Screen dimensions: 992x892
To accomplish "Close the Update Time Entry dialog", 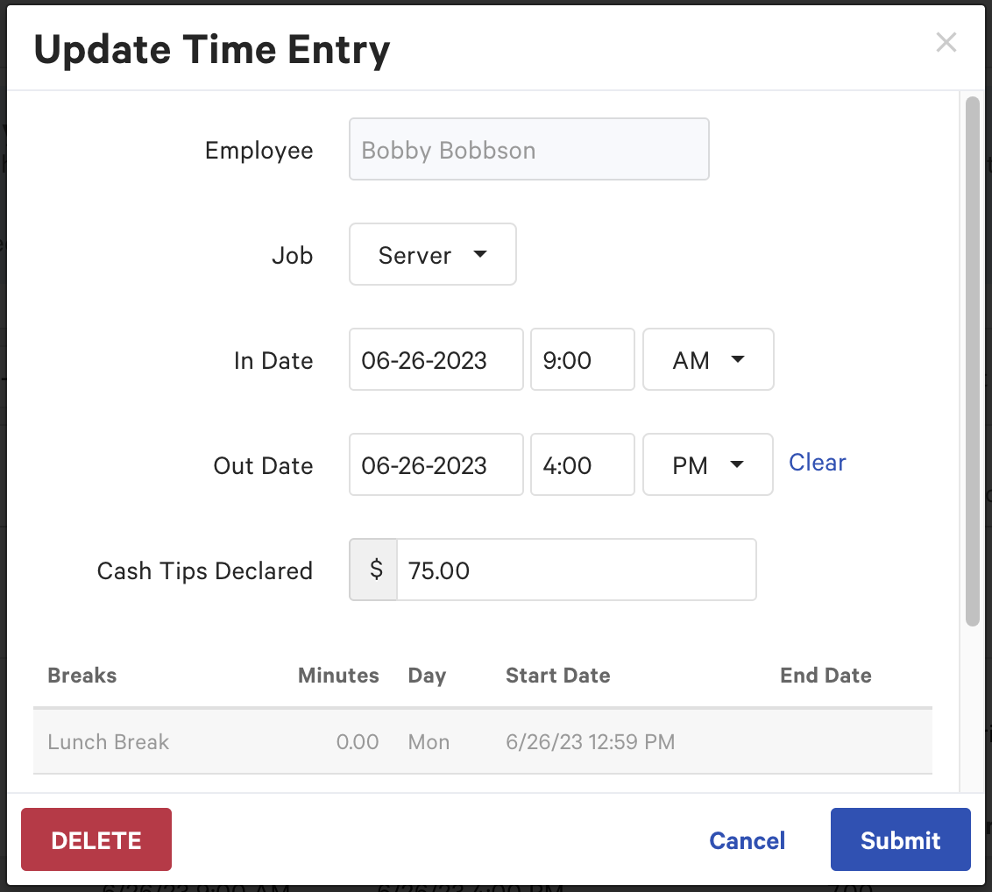I will coord(946,42).
